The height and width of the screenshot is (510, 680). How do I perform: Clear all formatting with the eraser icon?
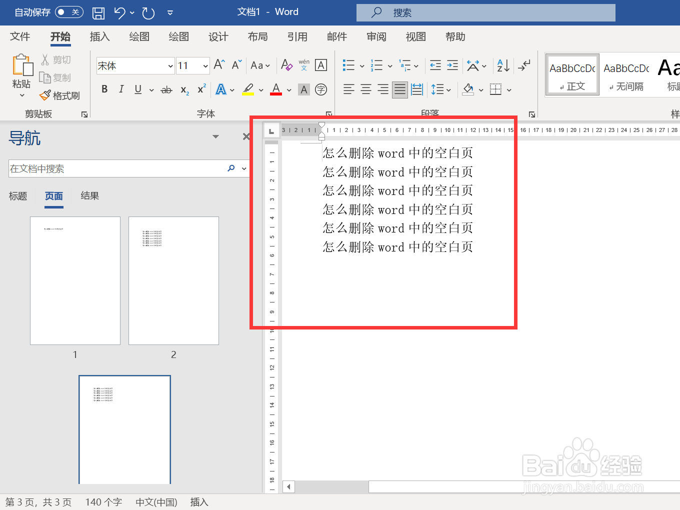pos(286,65)
